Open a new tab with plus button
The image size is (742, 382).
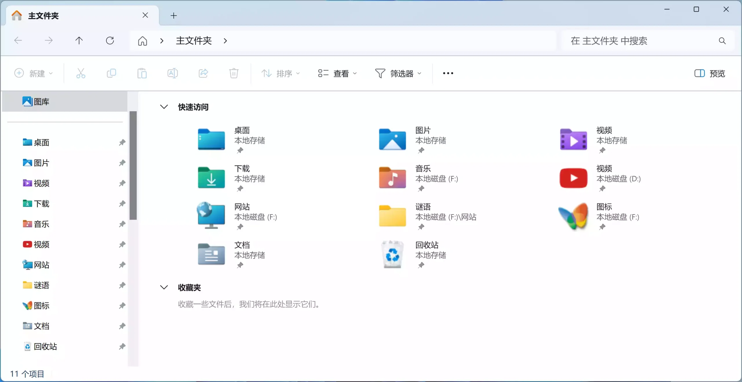tap(174, 16)
